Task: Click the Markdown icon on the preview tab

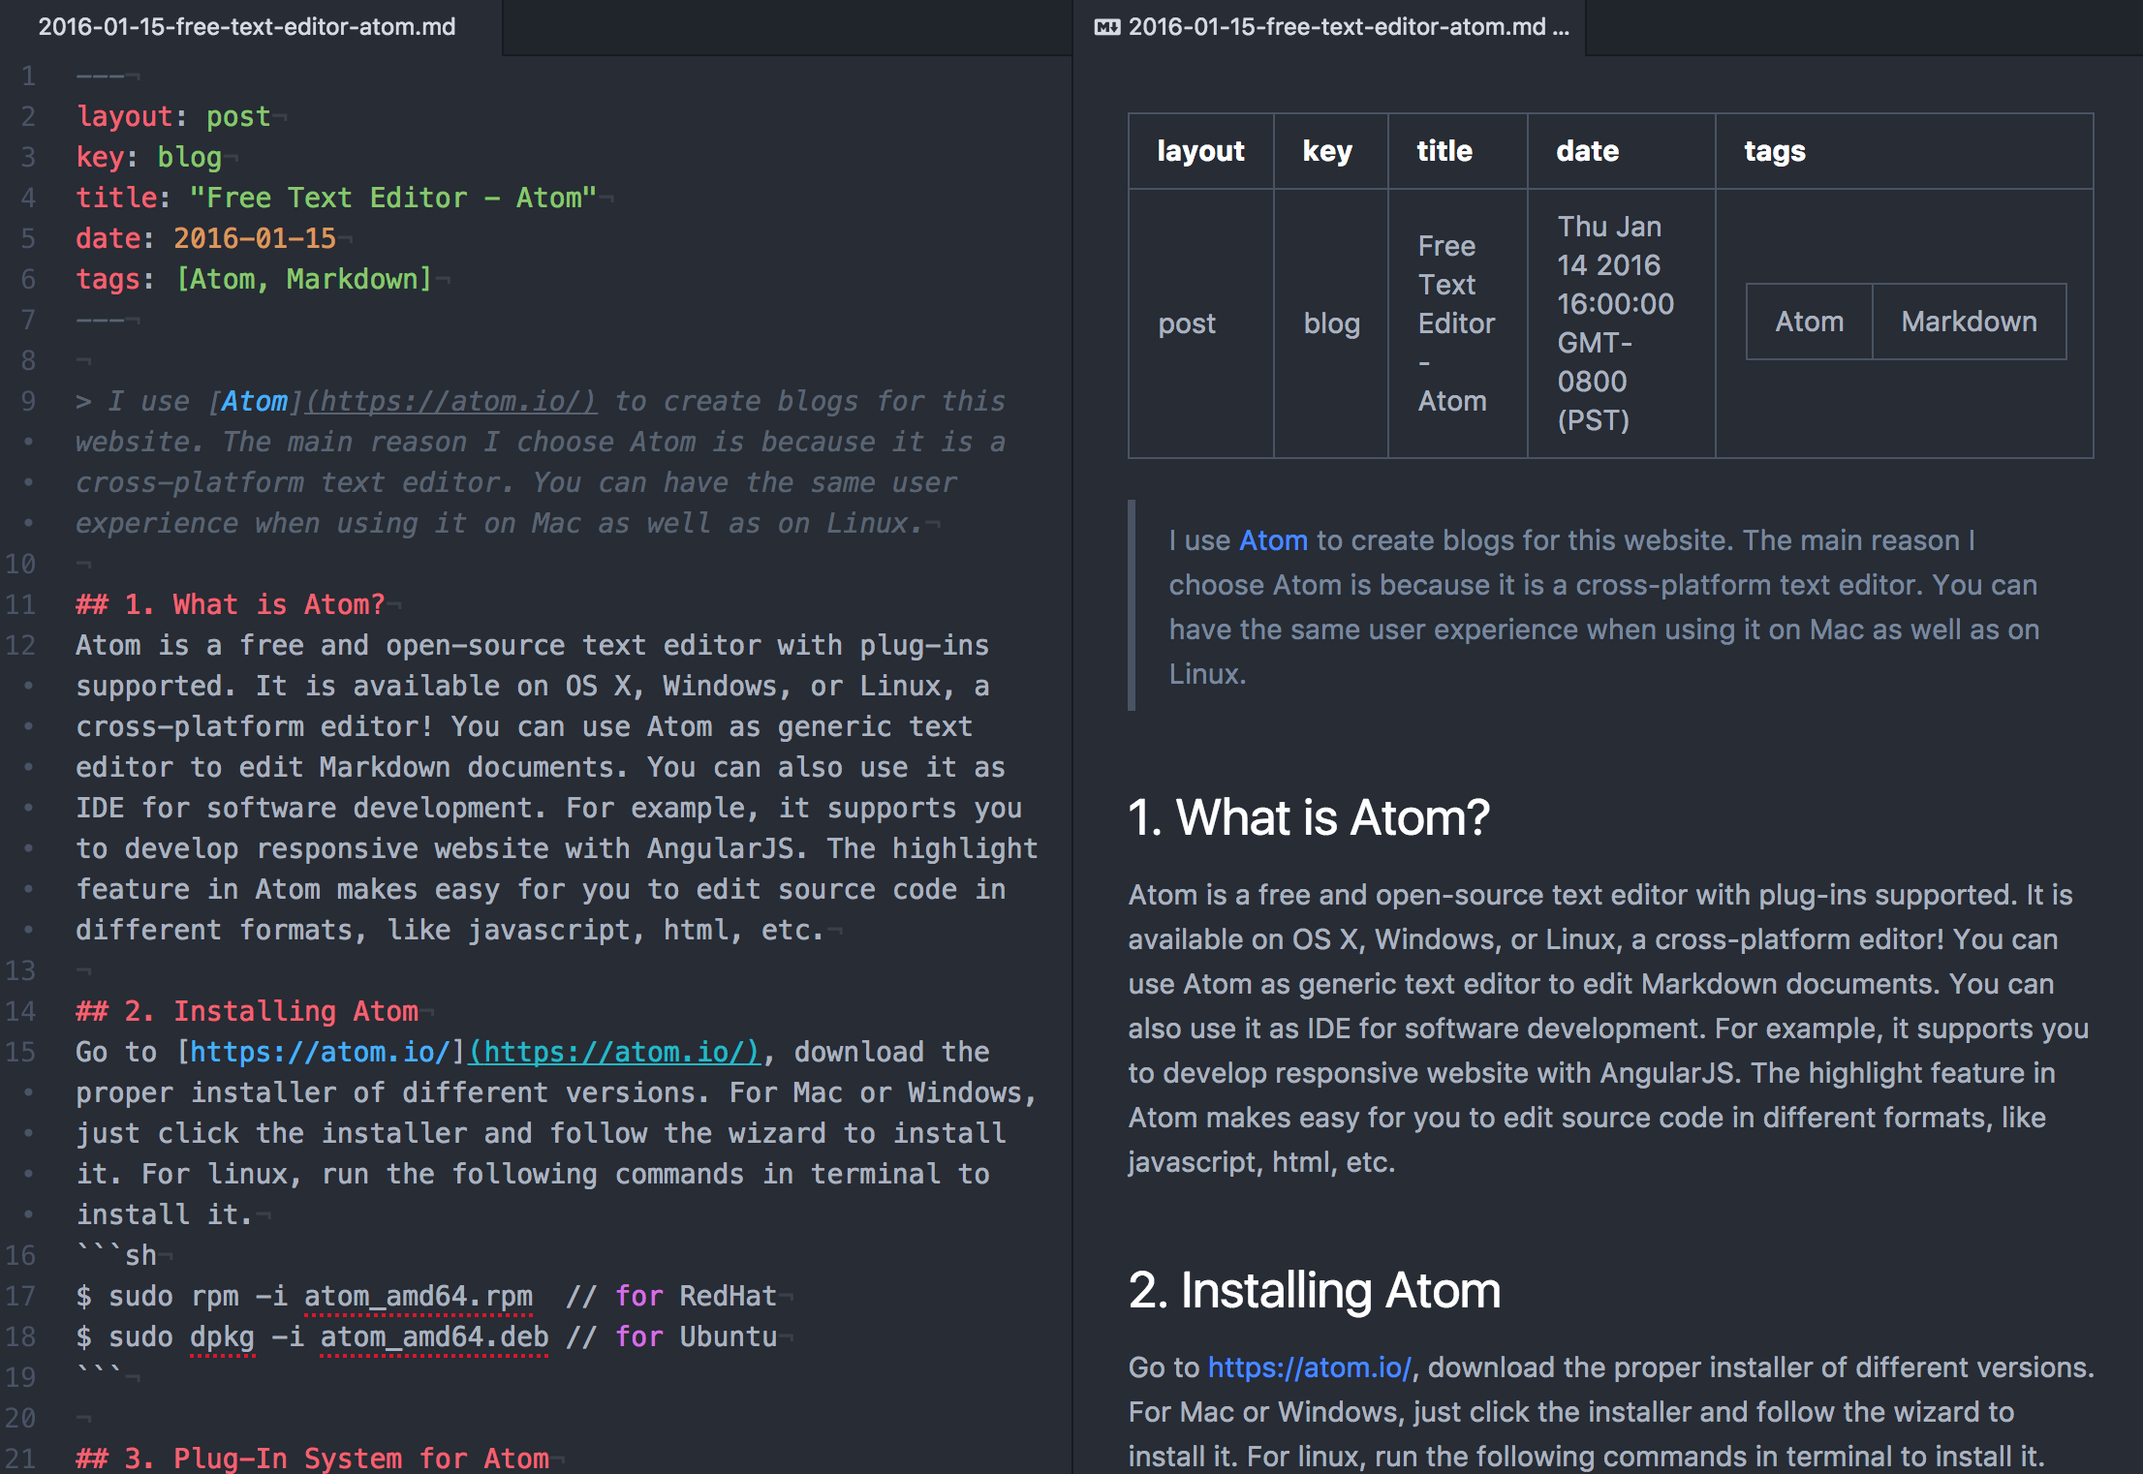Action: coord(1106,27)
